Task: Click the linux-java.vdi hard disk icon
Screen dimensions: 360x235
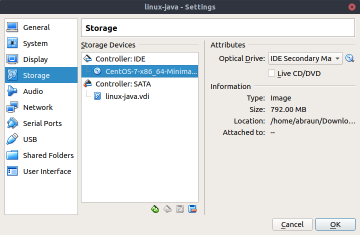Action: [97, 96]
